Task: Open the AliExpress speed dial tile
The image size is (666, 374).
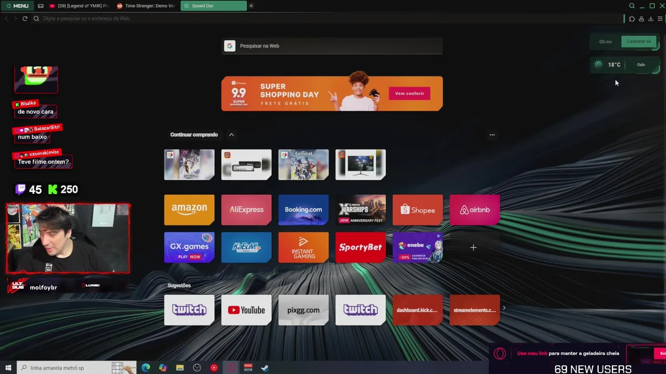Action: [246, 210]
